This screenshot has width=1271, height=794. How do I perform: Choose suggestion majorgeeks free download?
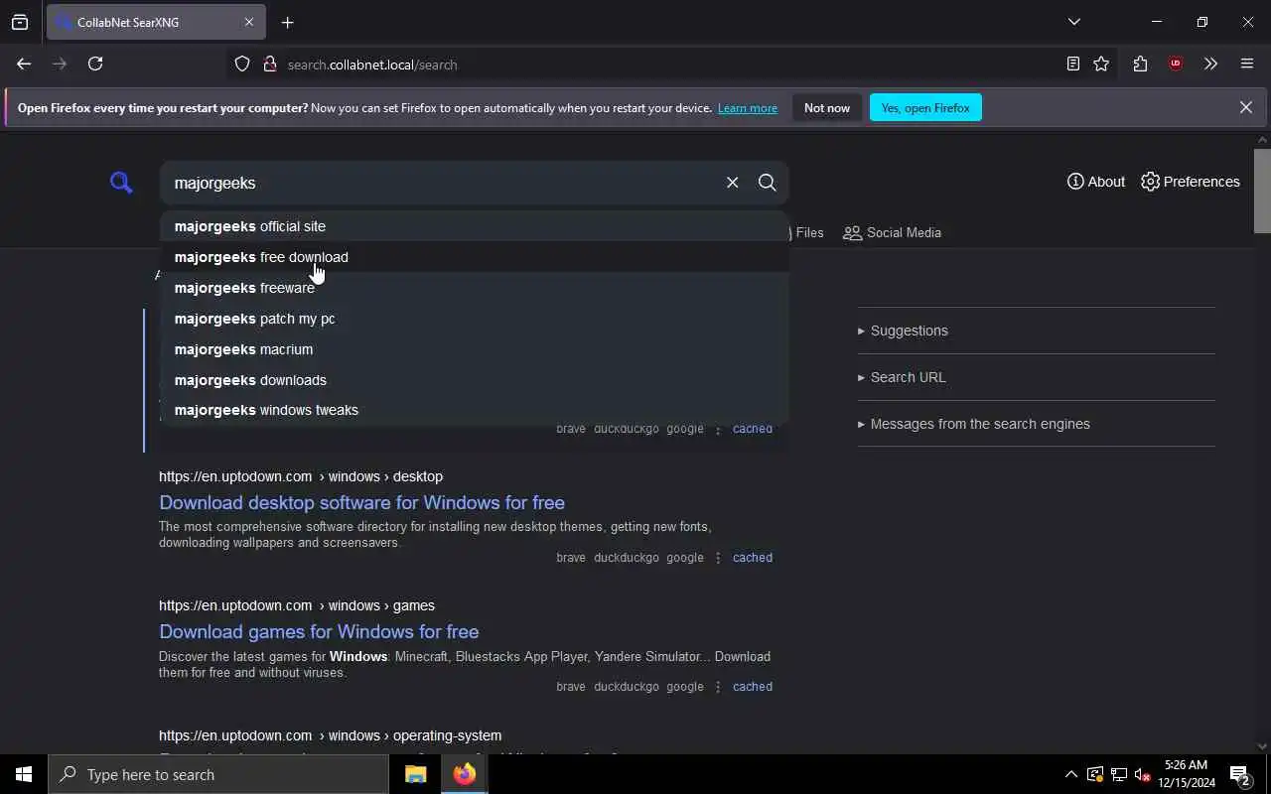coord(475,257)
